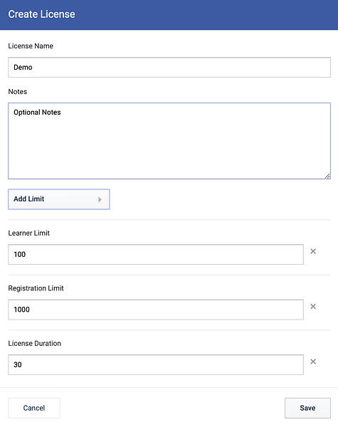The height and width of the screenshot is (427, 338).
Task: Click the License Name label
Action: click(x=31, y=46)
